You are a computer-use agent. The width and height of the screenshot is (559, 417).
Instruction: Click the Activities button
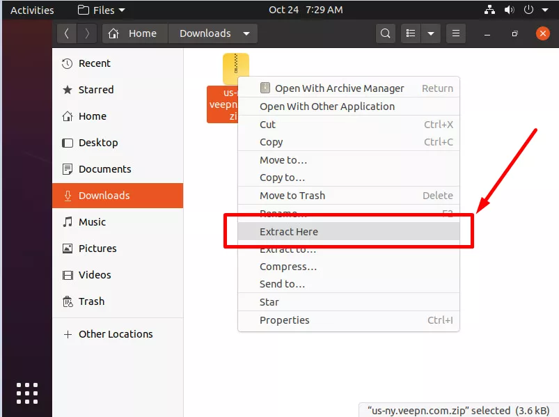tap(32, 10)
